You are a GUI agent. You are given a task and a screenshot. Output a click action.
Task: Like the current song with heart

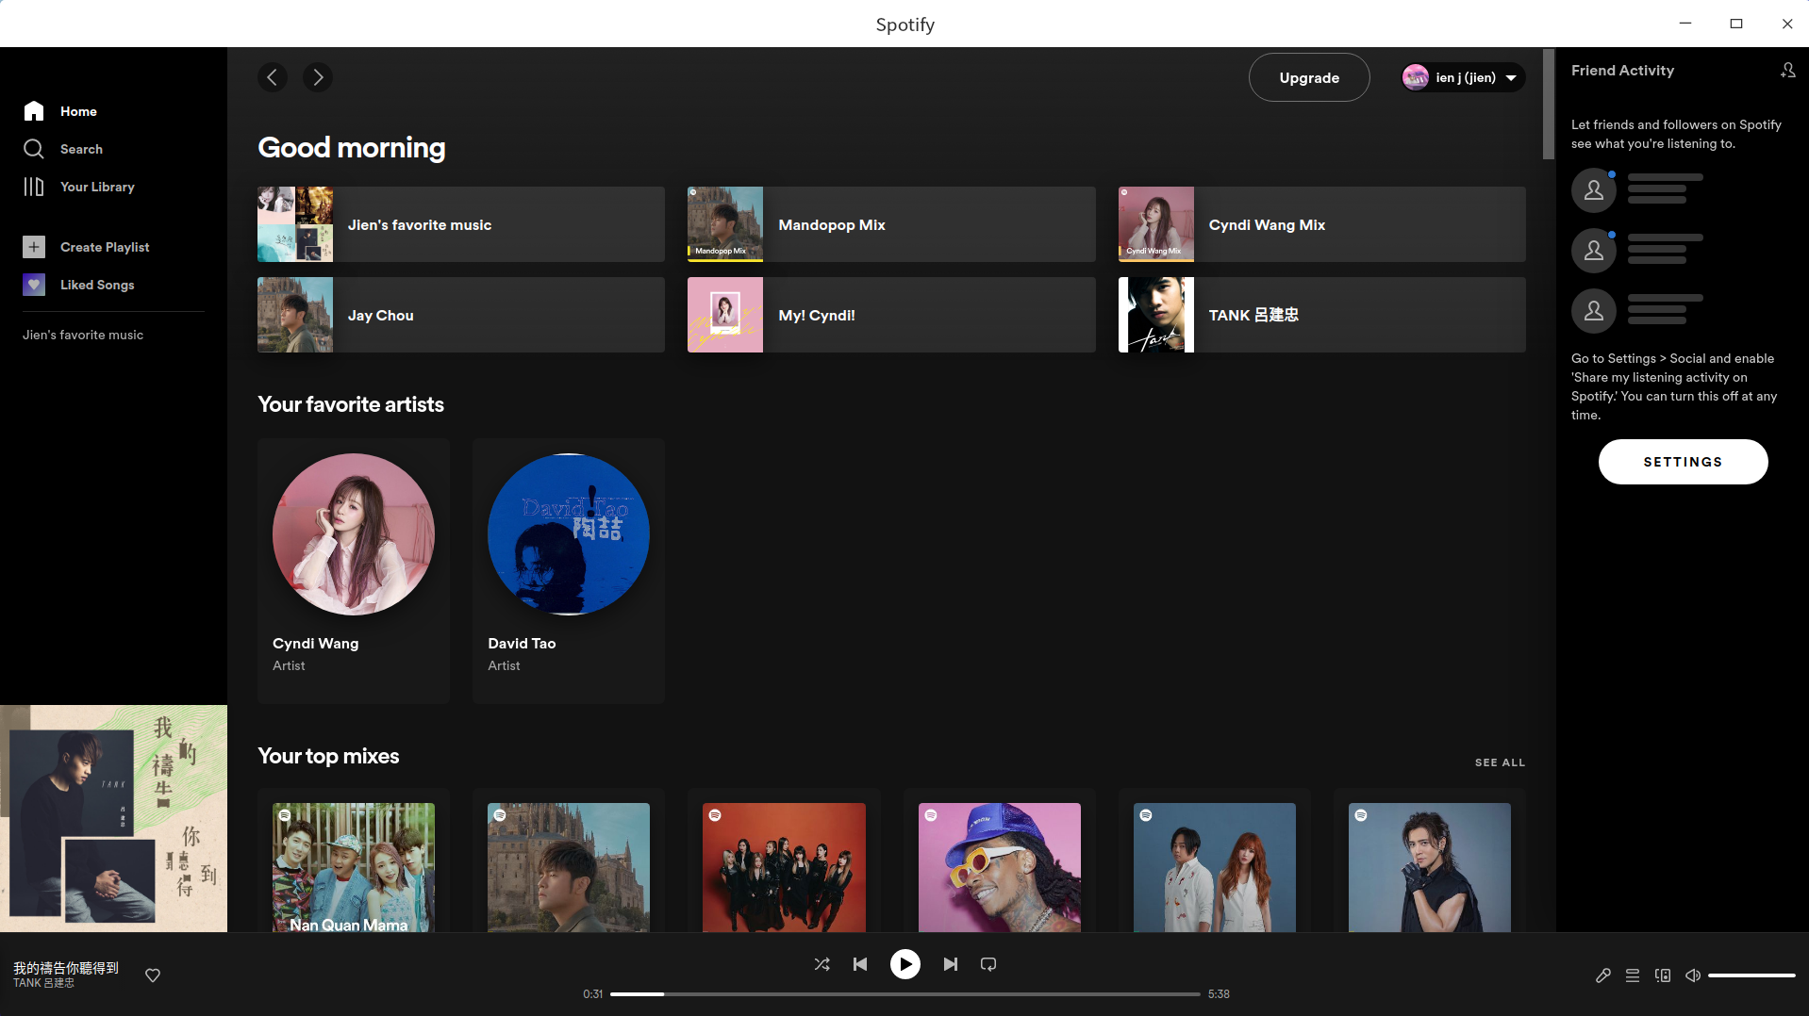click(x=153, y=975)
